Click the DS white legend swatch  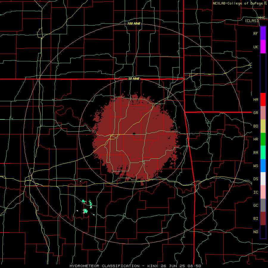(x=263, y=179)
